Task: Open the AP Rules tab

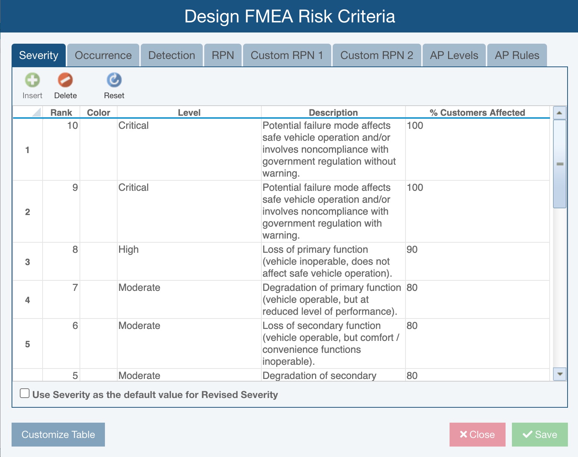Action: pos(517,55)
